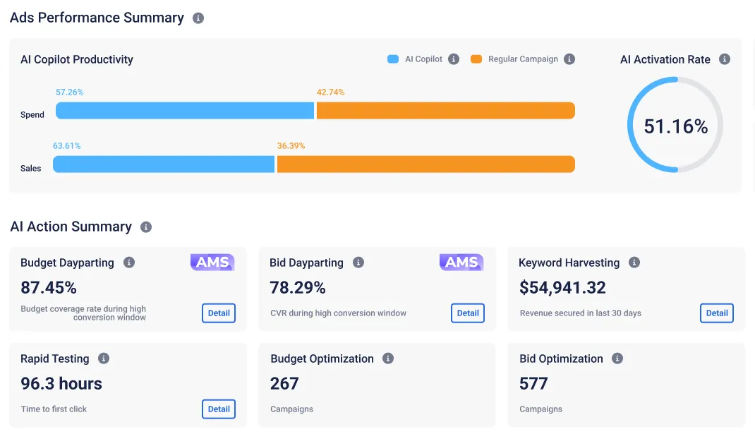Open Detail for Keyword Harvesting
Viewport: 755px width, 439px height.
click(x=717, y=313)
